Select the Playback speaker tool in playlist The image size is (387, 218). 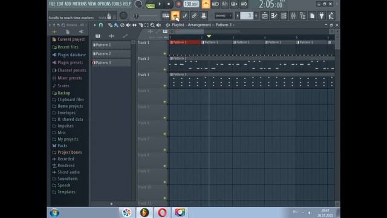click(x=158, y=25)
